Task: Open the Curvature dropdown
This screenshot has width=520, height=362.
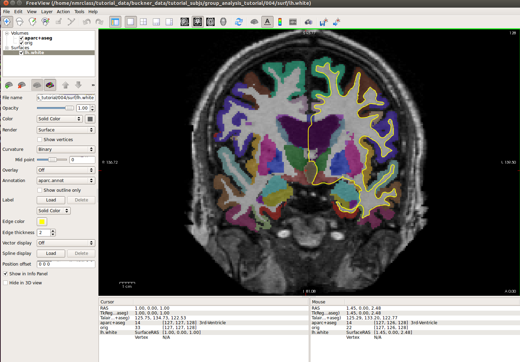Action: 66,149
